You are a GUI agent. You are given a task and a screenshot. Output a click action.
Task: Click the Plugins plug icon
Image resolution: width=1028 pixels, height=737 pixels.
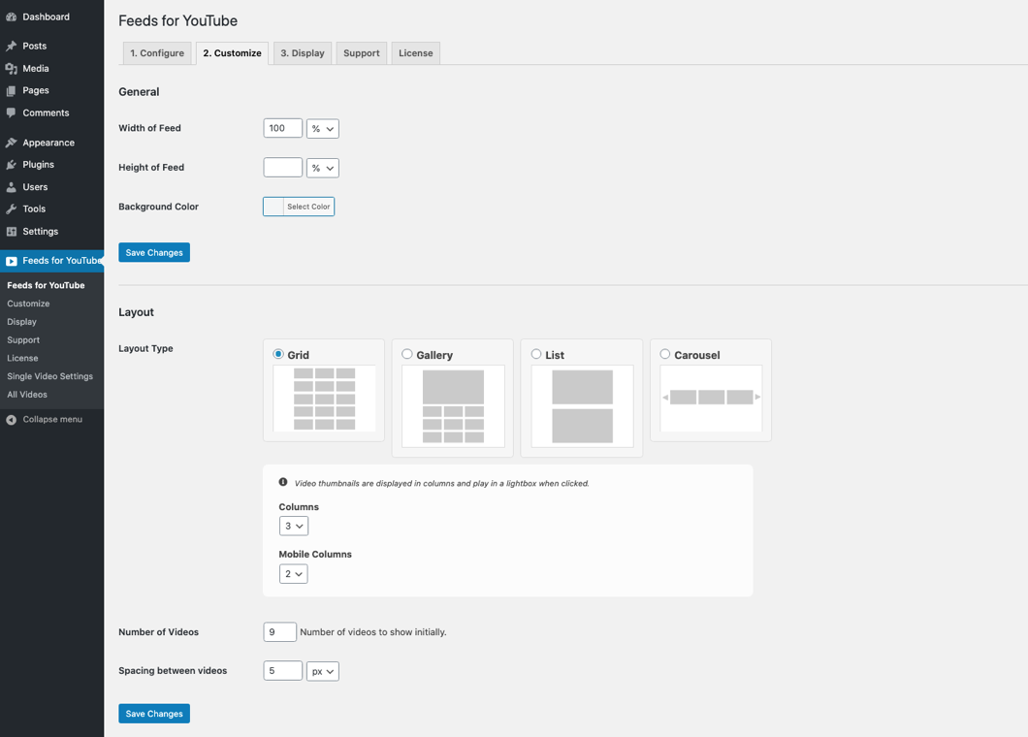[12, 165]
